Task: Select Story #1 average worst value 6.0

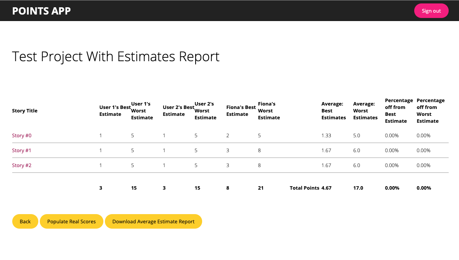Action: pyautogui.click(x=356, y=150)
